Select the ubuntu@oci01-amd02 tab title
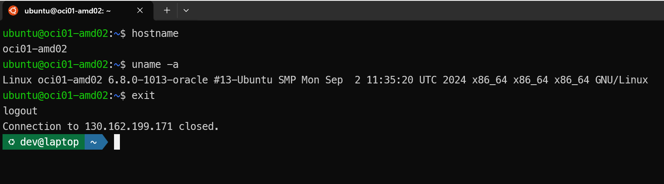 coord(67,11)
